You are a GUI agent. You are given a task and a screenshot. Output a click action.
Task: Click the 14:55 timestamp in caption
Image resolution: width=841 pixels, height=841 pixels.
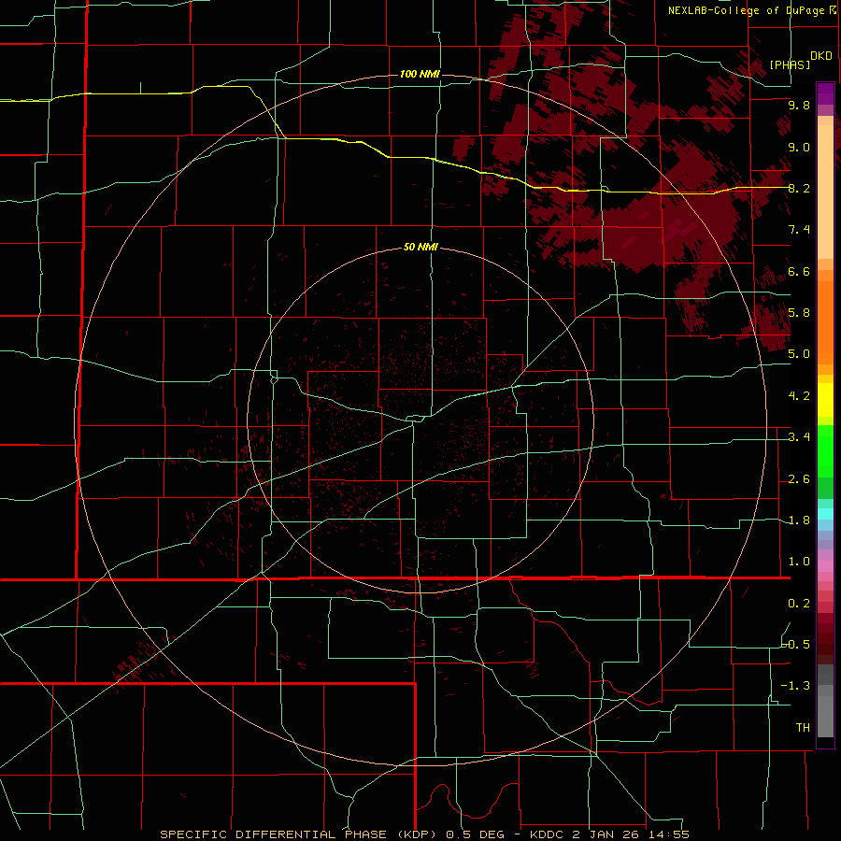668,834
